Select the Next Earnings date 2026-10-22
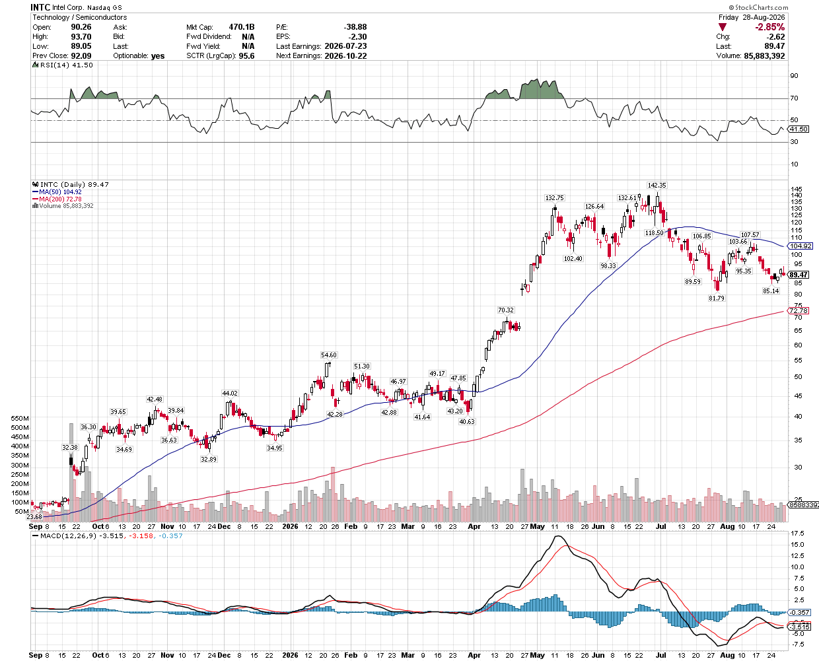The width and height of the screenshot is (819, 661). tap(346, 55)
